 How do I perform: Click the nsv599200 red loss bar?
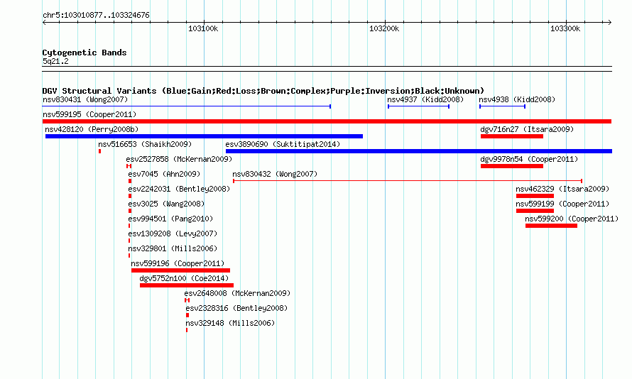pos(551,226)
